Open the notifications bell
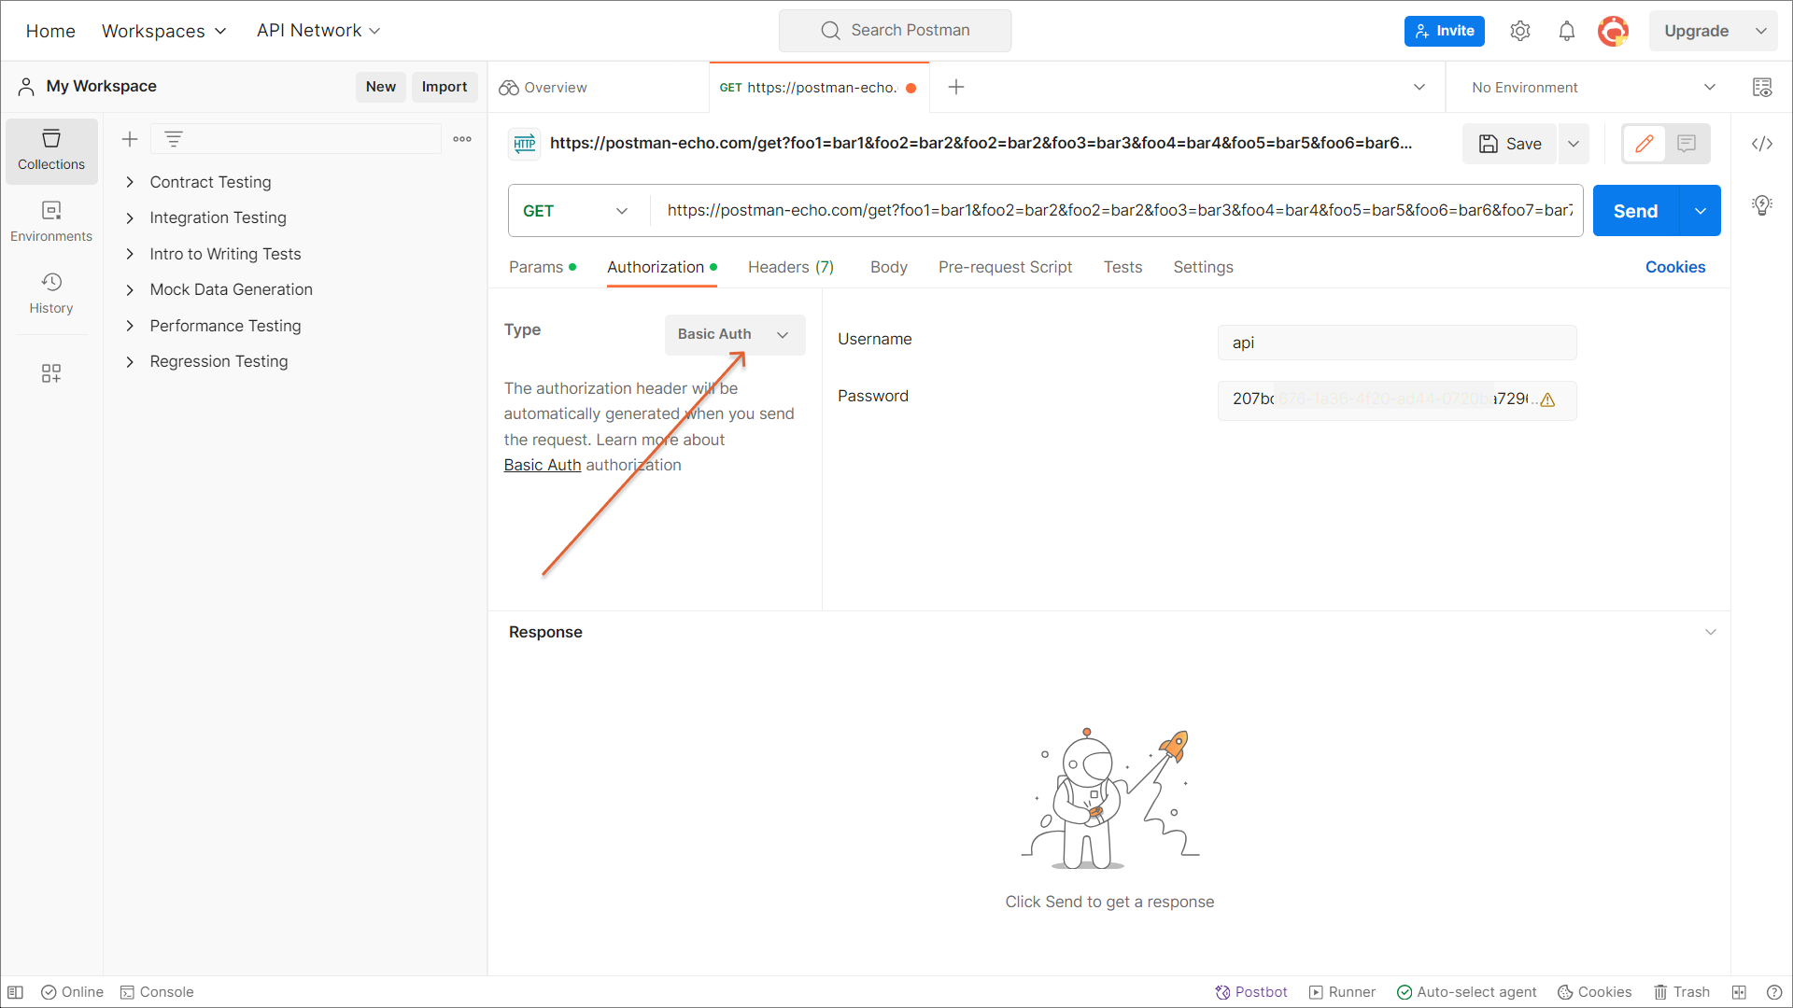This screenshot has height=1008, width=1793. pos(1566,31)
